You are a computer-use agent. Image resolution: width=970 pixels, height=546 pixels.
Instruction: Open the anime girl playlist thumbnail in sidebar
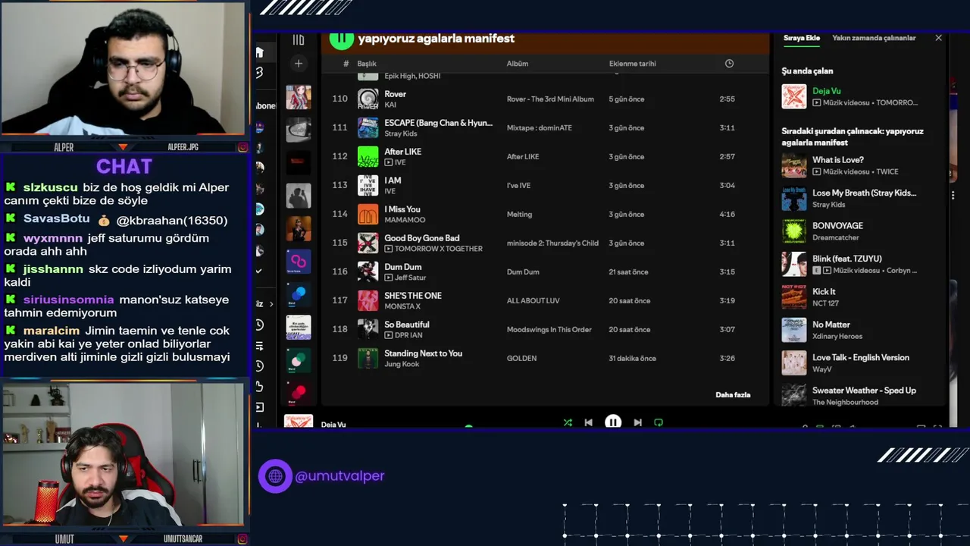(299, 97)
